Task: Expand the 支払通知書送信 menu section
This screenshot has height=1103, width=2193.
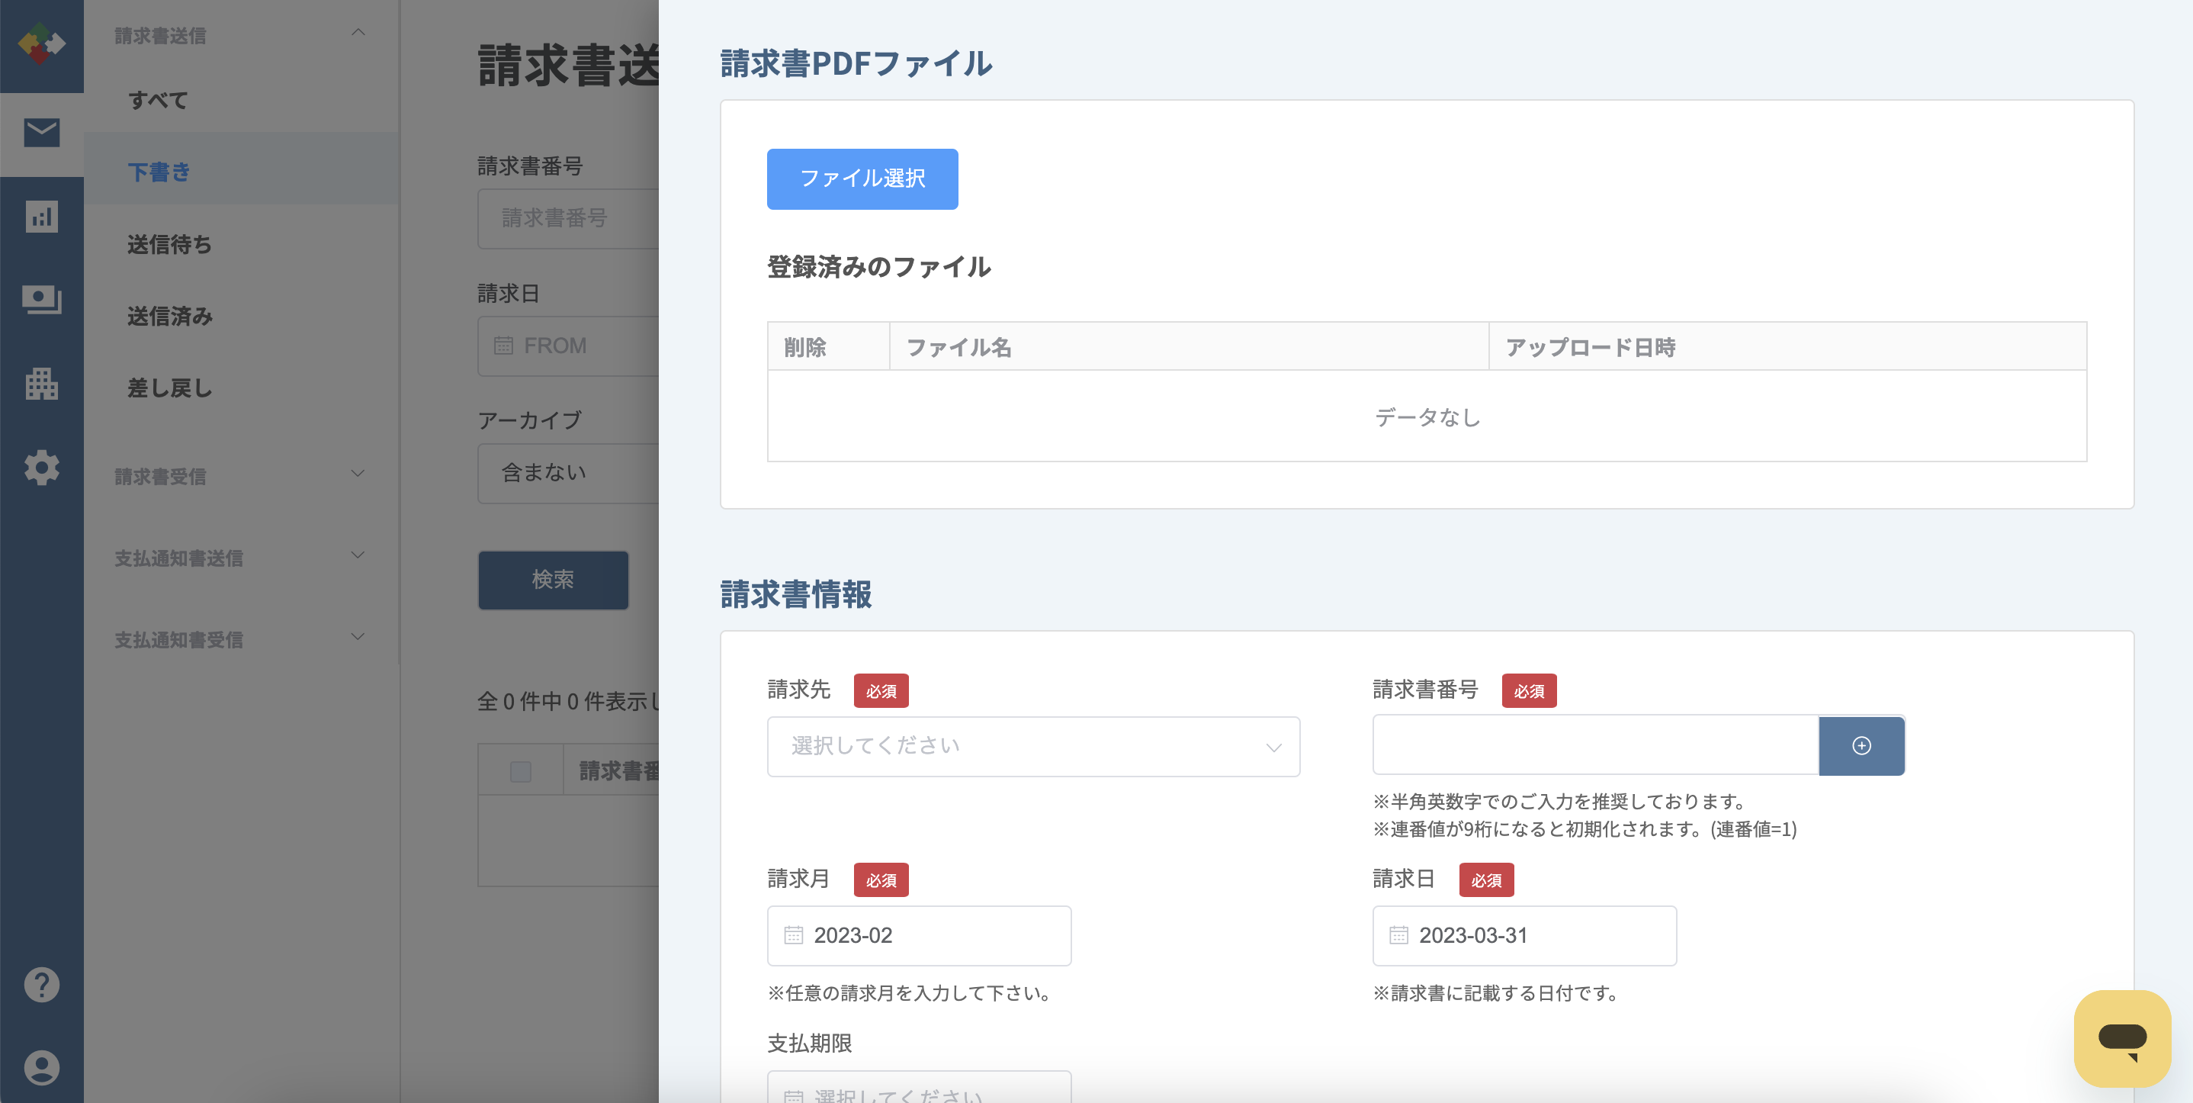Action: tap(358, 556)
